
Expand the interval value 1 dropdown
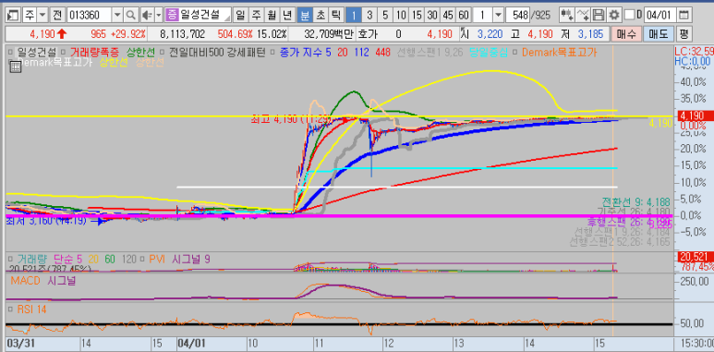point(498,16)
